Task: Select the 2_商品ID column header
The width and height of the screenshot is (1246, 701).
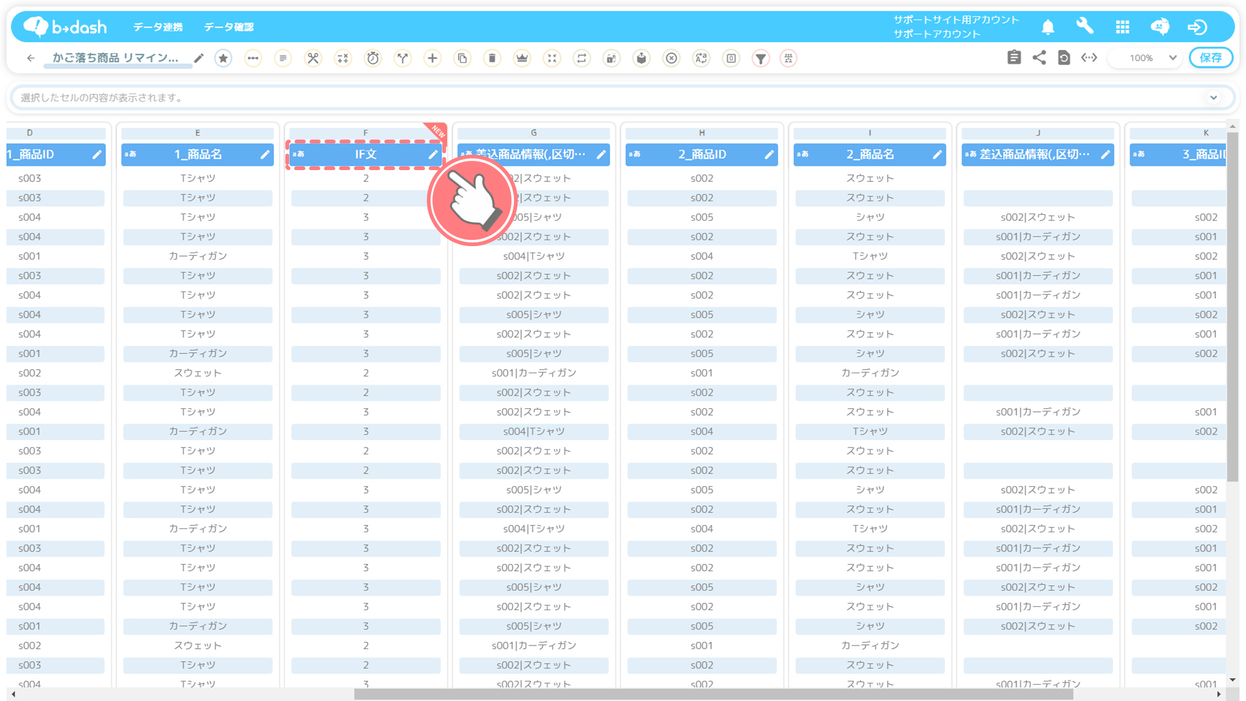Action: (x=702, y=155)
